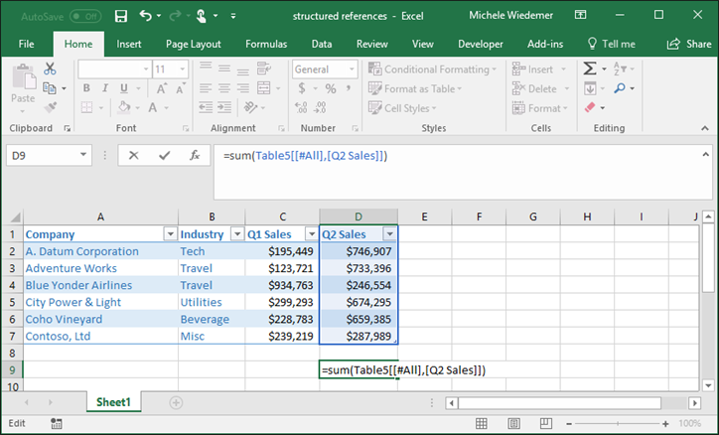The image size is (719, 435).
Task: Click the Find & Select magnifier icon
Action: [x=620, y=88]
